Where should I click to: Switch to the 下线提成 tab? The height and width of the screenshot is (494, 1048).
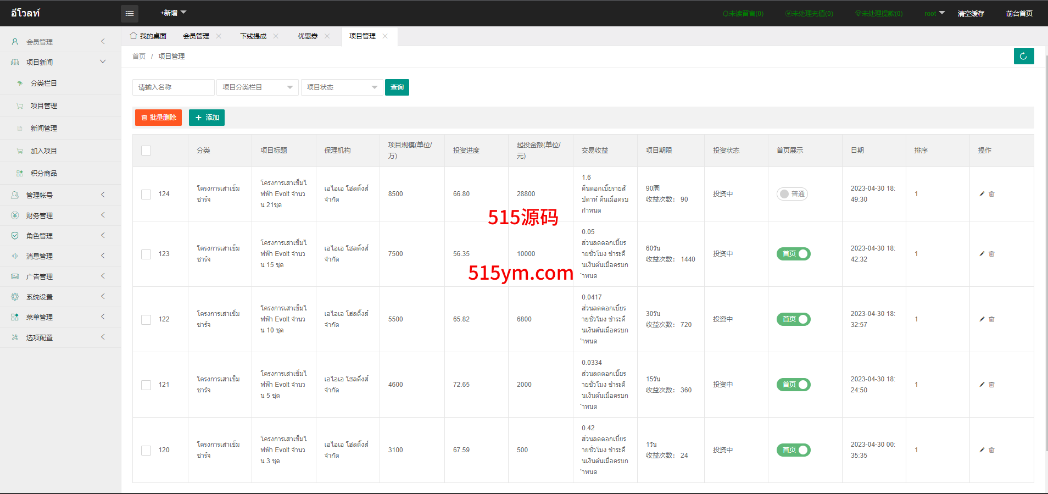[253, 36]
